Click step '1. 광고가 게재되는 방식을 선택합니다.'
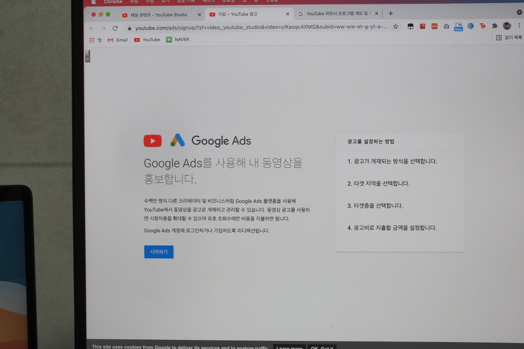524x349 pixels. click(x=392, y=161)
